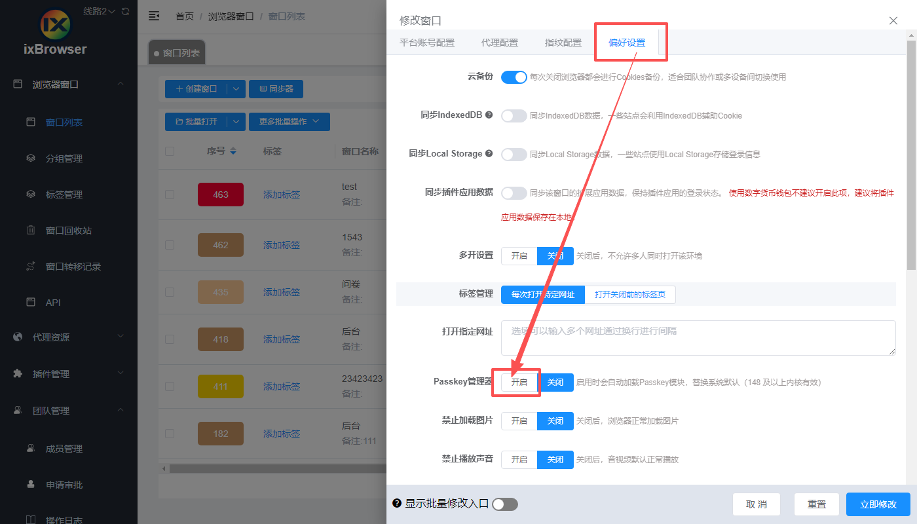Switch to the 代理配置 tab
The image size is (917, 524).
pos(500,43)
